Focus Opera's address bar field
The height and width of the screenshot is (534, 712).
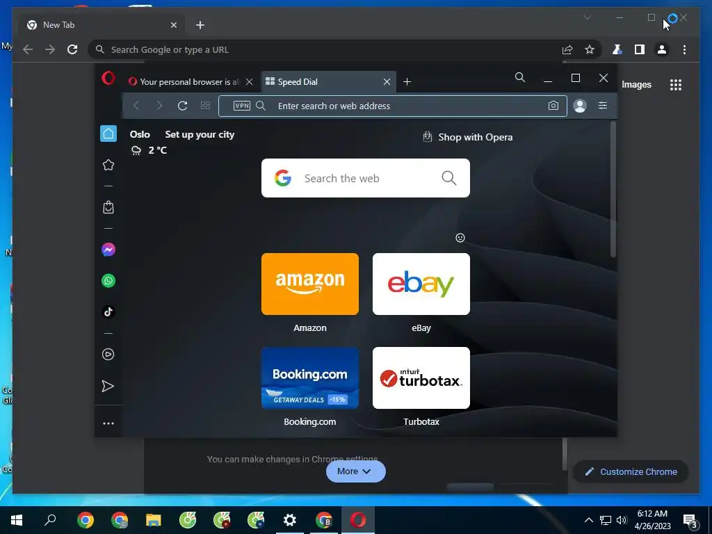coord(393,106)
